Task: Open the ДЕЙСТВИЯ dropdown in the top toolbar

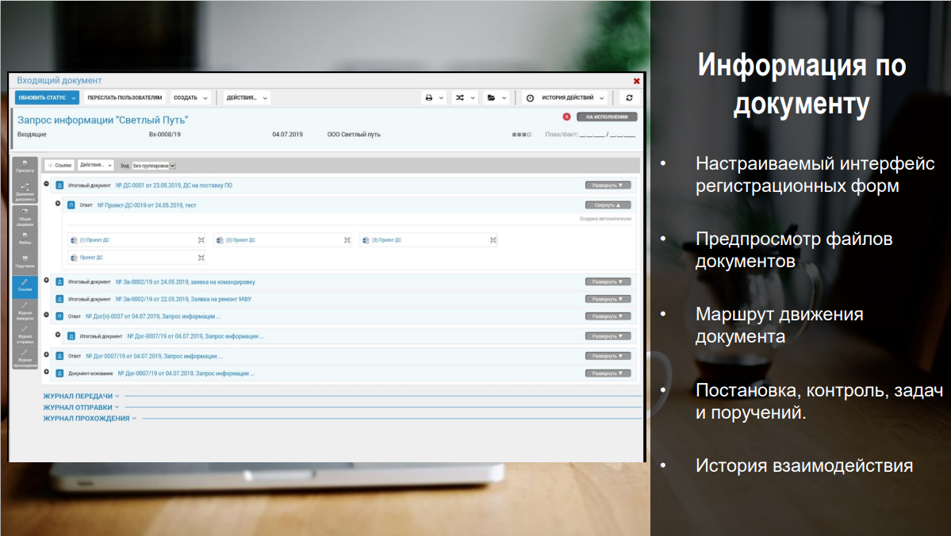Action: tap(247, 98)
